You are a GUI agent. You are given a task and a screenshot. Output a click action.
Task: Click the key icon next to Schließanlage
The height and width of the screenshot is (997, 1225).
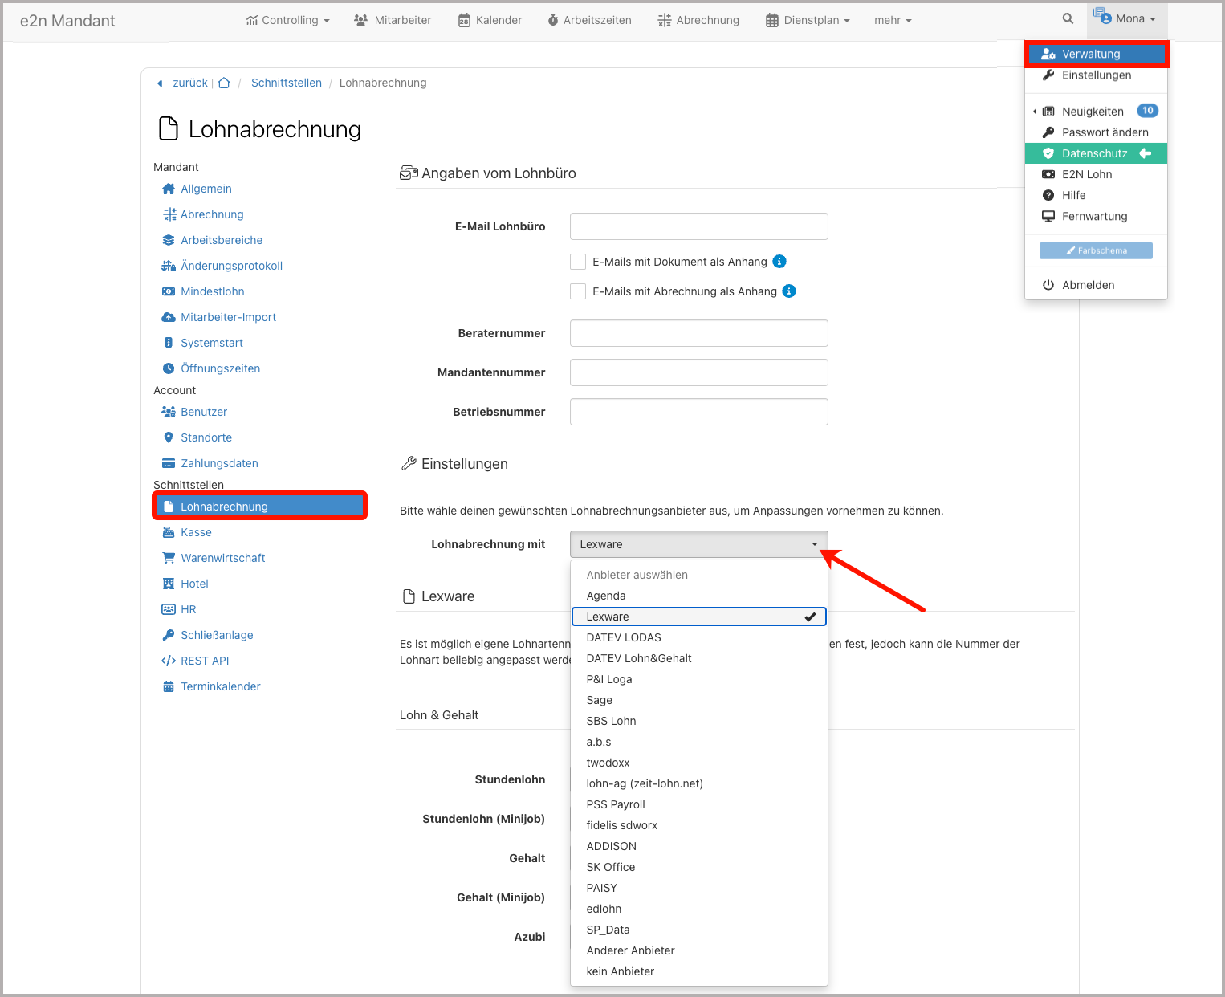pyautogui.click(x=169, y=635)
